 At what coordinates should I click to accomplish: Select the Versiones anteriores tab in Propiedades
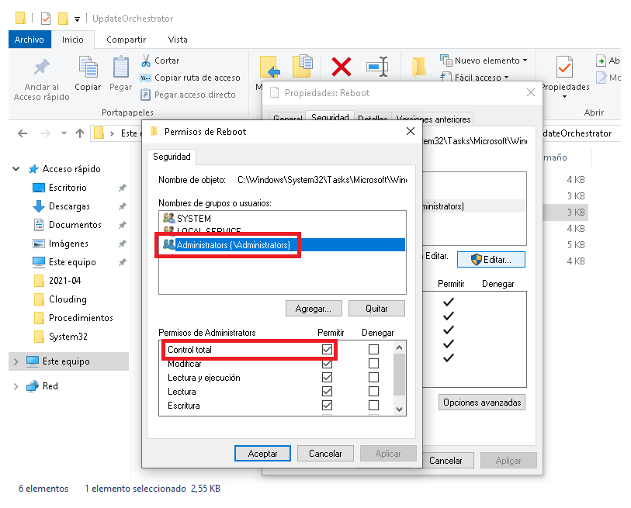tap(433, 119)
